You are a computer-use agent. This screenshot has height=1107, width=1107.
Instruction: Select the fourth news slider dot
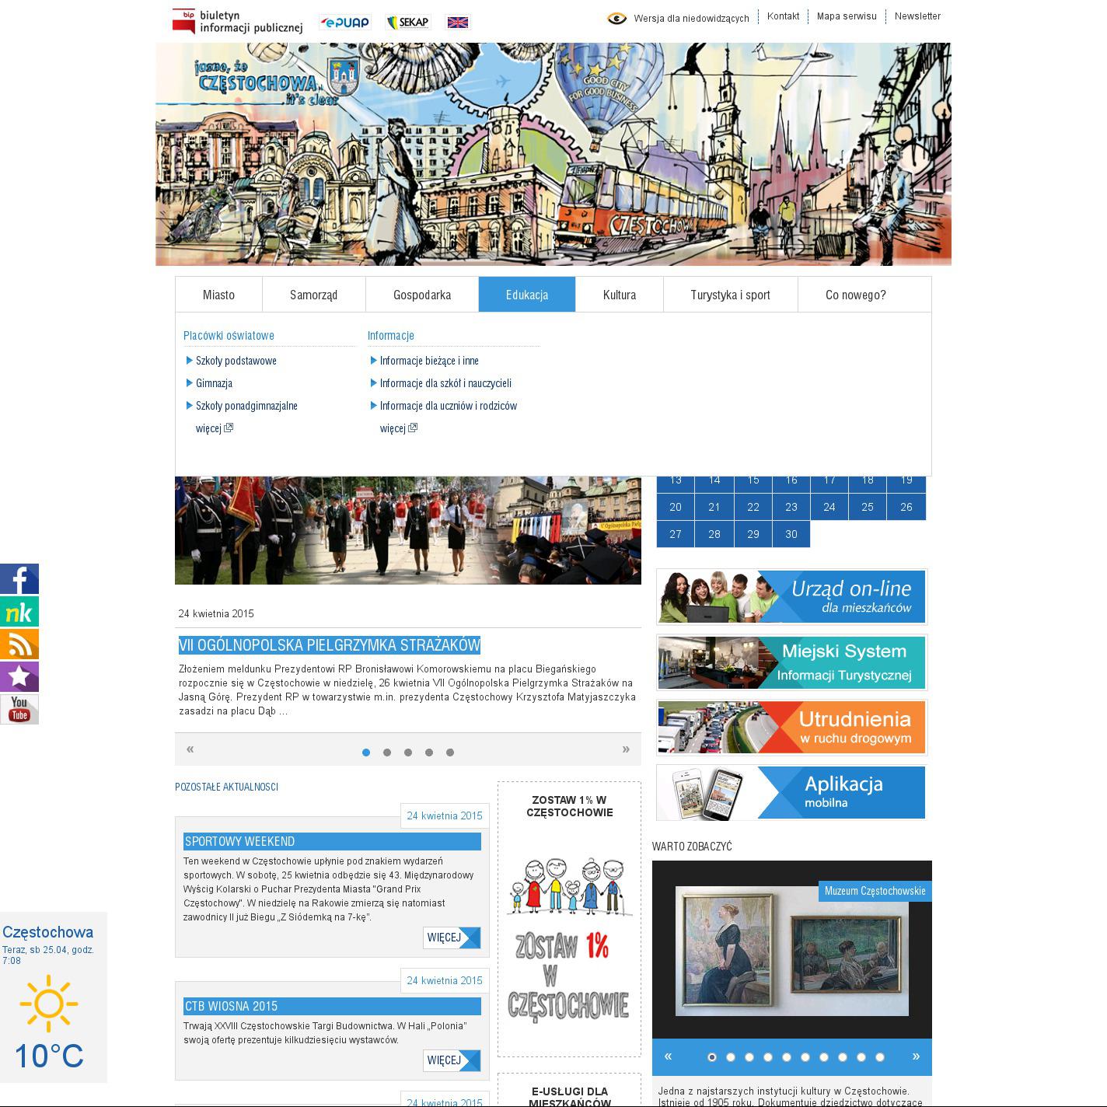click(429, 753)
